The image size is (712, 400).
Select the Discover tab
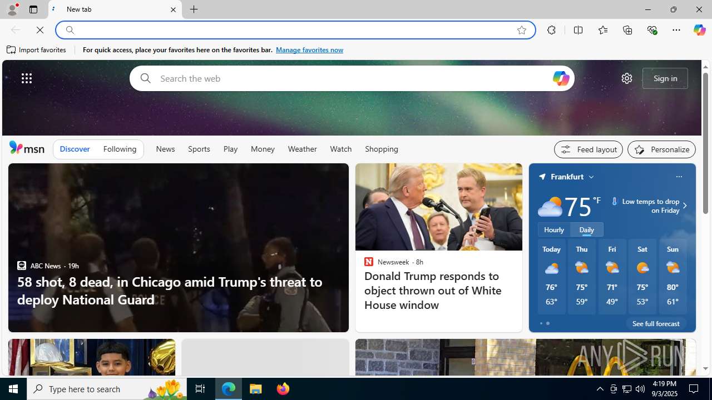[75, 149]
